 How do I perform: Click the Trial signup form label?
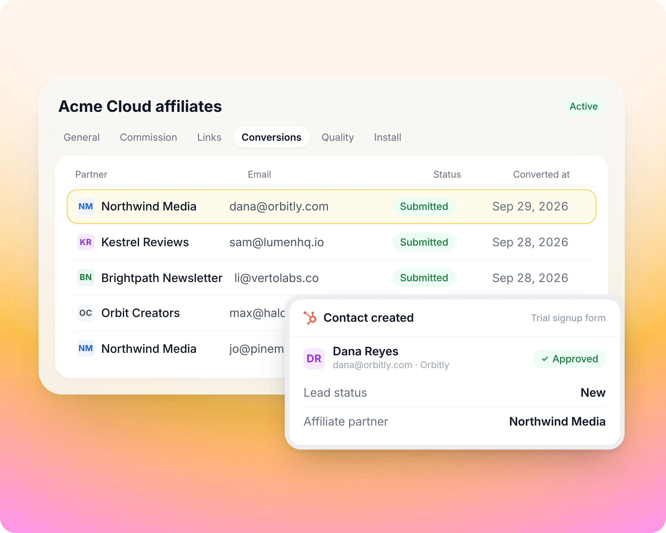pos(568,318)
